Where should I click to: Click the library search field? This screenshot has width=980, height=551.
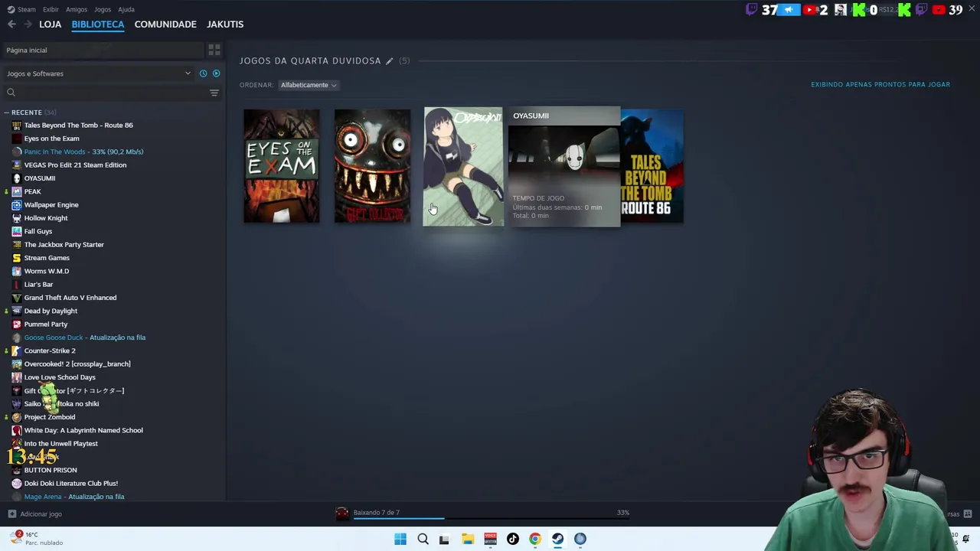pyautogui.click(x=107, y=93)
